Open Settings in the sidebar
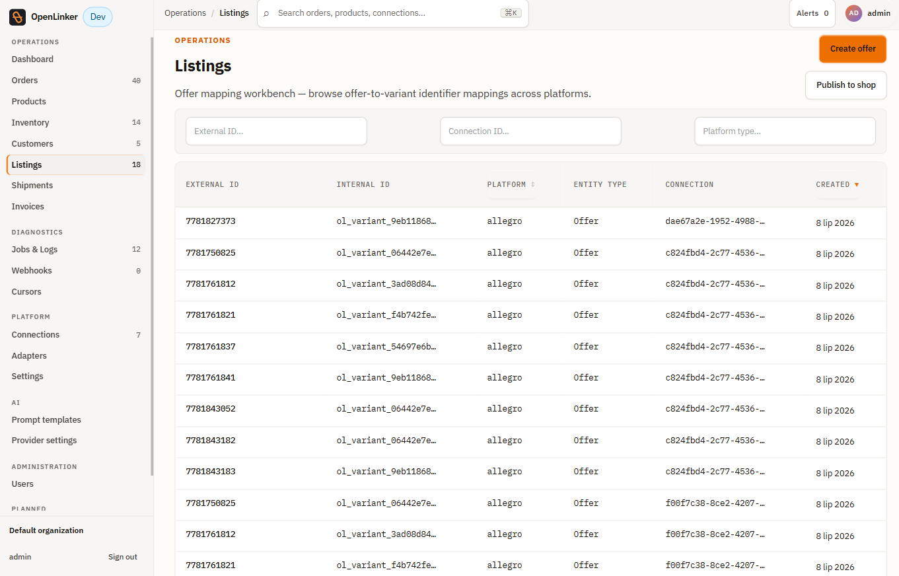Screen dimensions: 899x576 (76, 377)
